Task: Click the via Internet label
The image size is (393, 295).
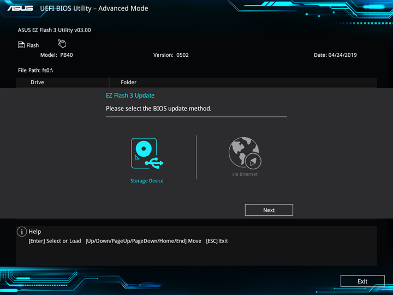Action: pyautogui.click(x=245, y=174)
